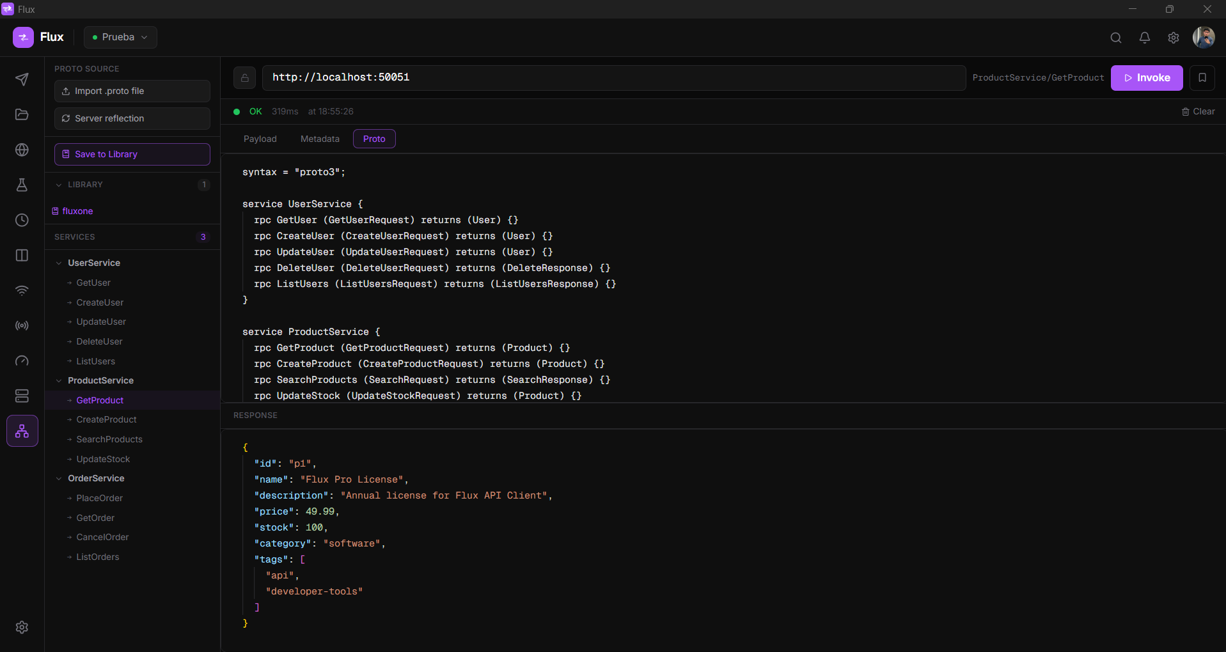The height and width of the screenshot is (652, 1226).
Task: Select the highlighted gRPC network icon in the sidebar
Action: point(22,431)
